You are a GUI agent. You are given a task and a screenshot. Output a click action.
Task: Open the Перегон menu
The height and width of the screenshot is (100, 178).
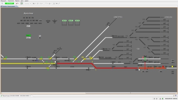pyautogui.click(x=17, y=1)
